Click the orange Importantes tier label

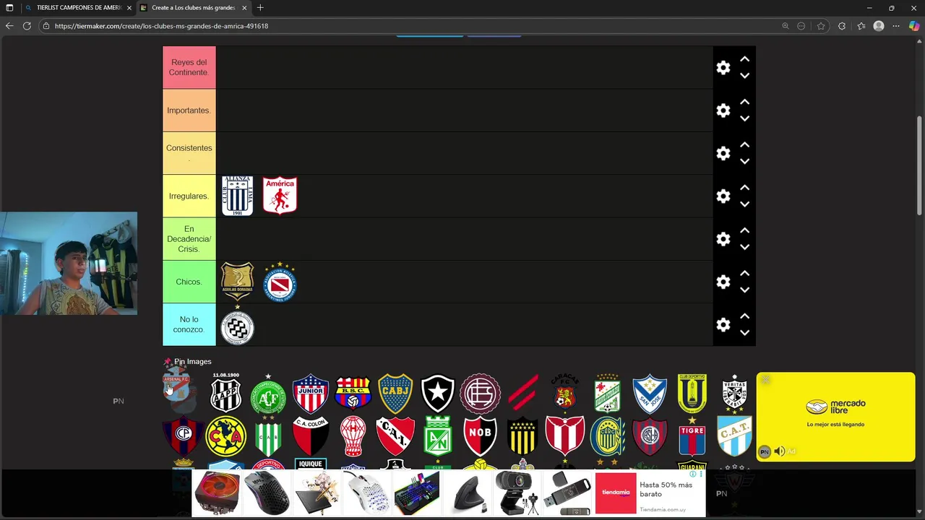pyautogui.click(x=189, y=110)
